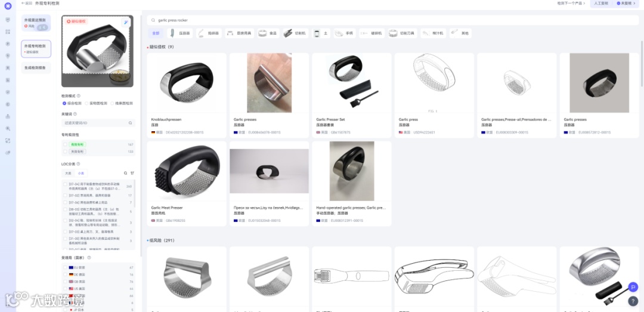
Task: Open the sidebar shield check icon
Action: pos(8,92)
